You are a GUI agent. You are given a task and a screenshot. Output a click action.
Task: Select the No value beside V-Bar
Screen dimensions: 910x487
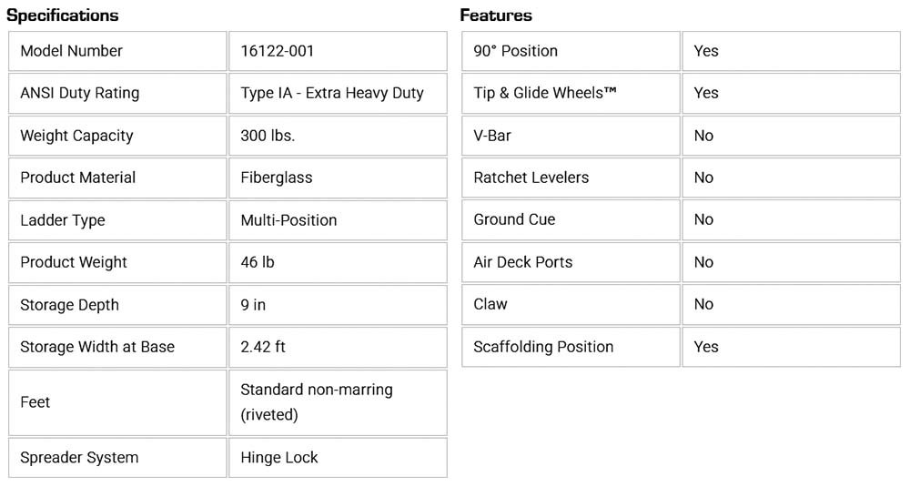[x=703, y=136]
